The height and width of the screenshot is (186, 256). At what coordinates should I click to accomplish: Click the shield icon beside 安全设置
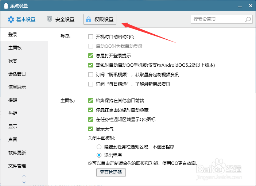point(50,19)
